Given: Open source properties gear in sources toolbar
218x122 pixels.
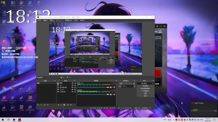Looking at the screenshot, I should point(64,105).
